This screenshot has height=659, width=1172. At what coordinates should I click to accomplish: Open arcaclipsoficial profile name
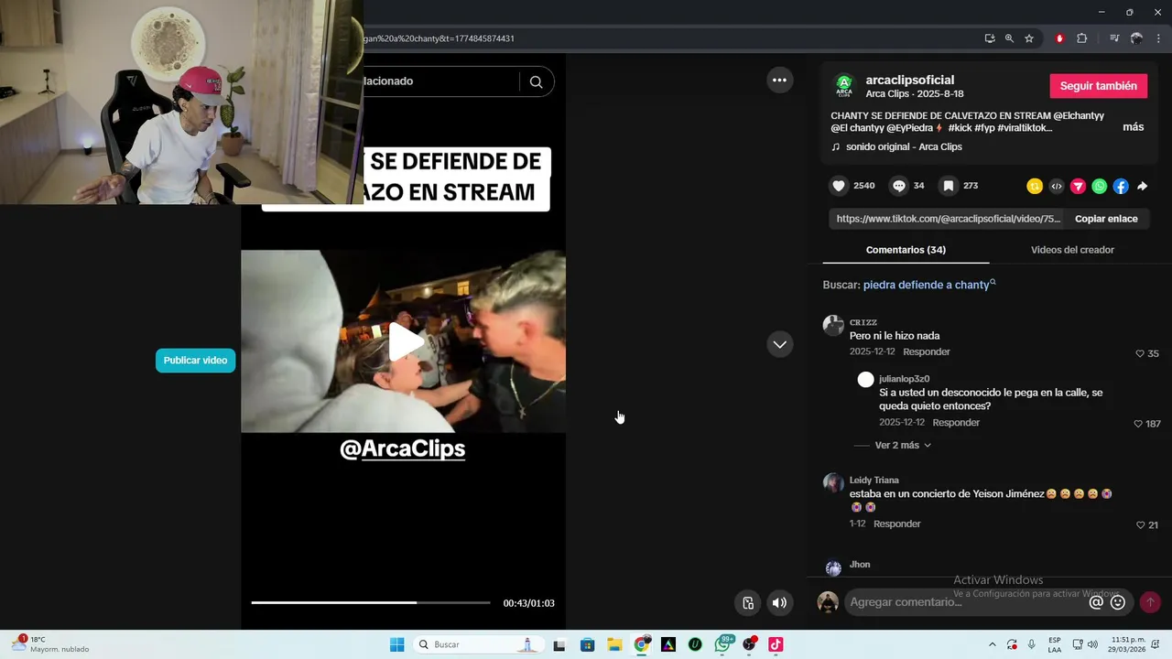click(910, 80)
